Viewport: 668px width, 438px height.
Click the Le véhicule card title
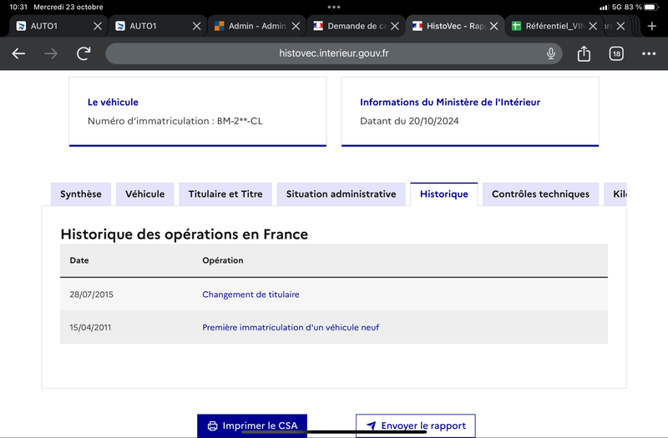pyautogui.click(x=113, y=102)
